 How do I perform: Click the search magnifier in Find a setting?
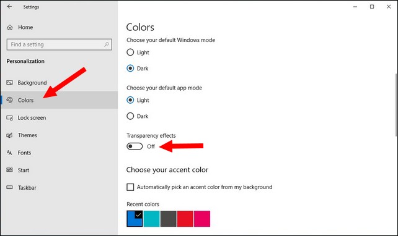(x=107, y=44)
